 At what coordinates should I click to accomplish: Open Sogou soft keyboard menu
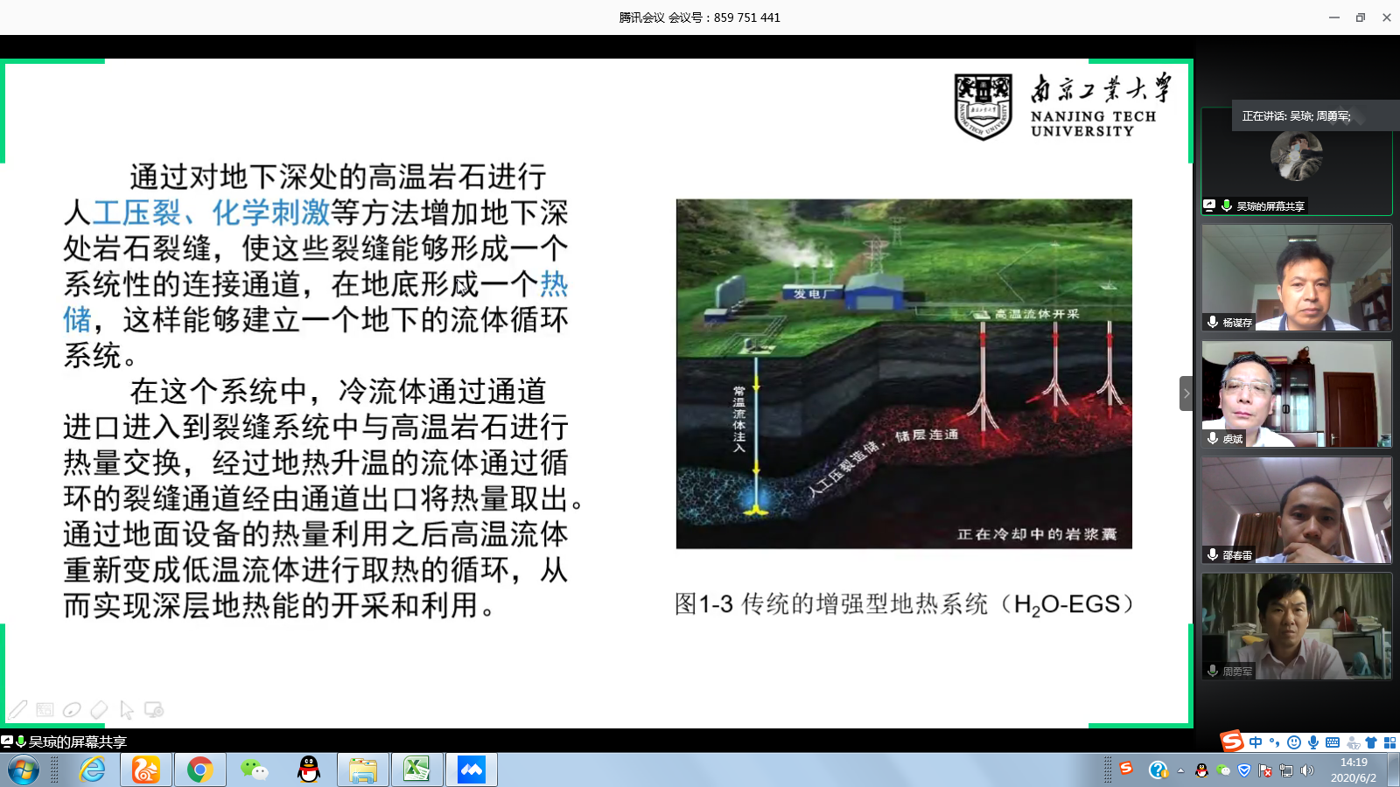[x=1333, y=742]
